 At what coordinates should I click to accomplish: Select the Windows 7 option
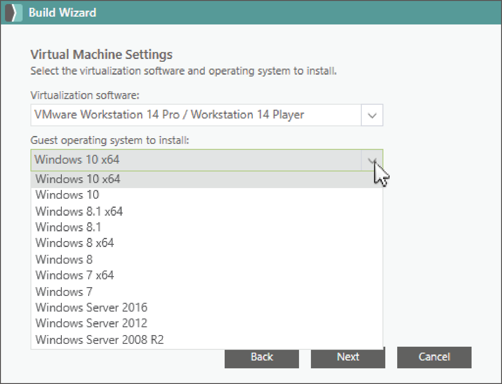tap(207, 292)
